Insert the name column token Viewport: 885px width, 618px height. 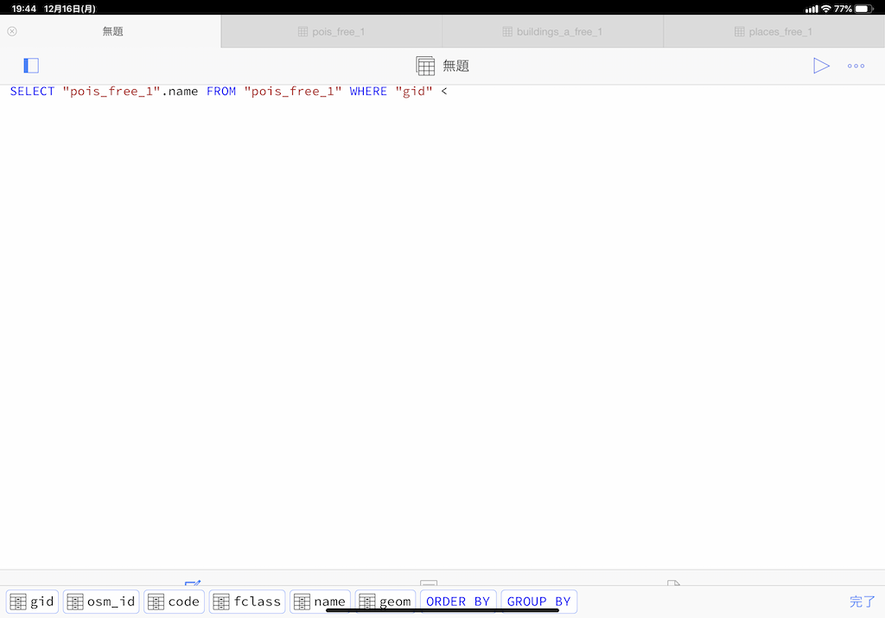[x=321, y=601]
